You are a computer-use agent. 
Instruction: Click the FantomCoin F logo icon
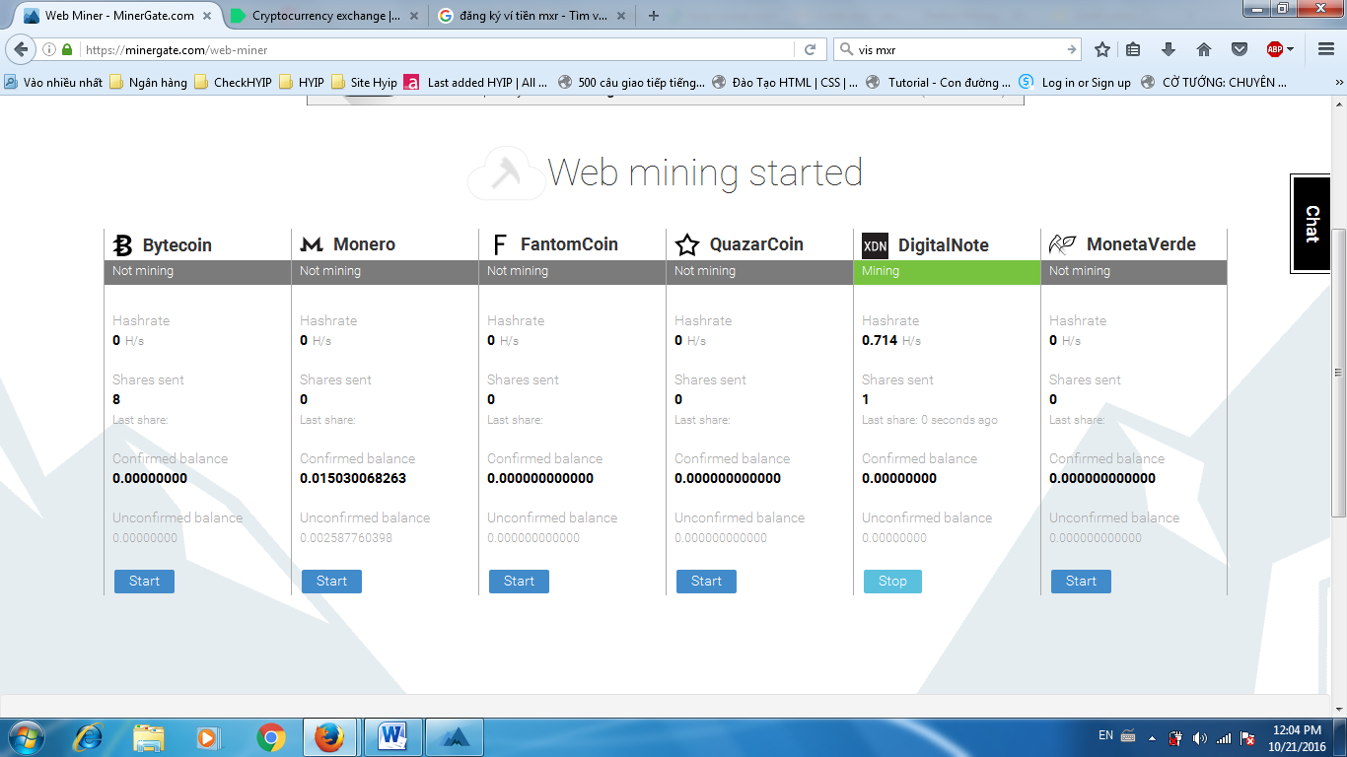(499, 244)
